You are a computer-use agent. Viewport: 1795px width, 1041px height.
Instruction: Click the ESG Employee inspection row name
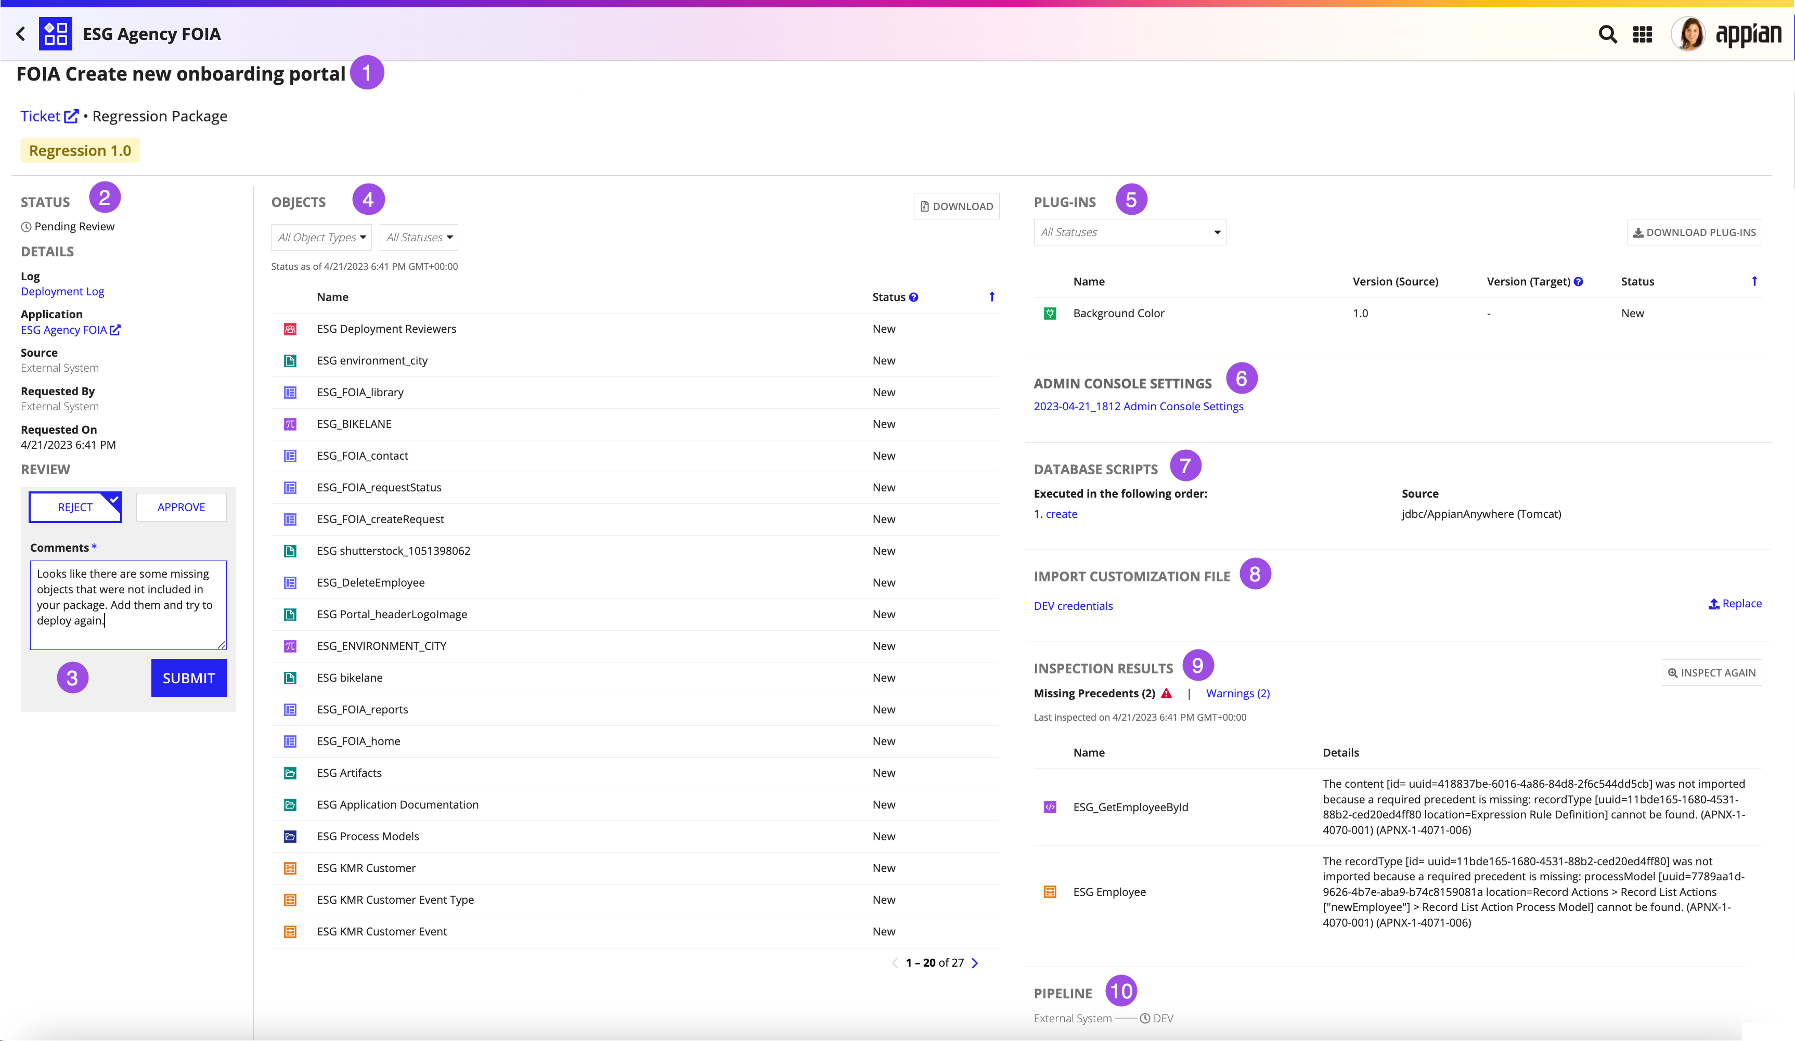pos(1109,891)
